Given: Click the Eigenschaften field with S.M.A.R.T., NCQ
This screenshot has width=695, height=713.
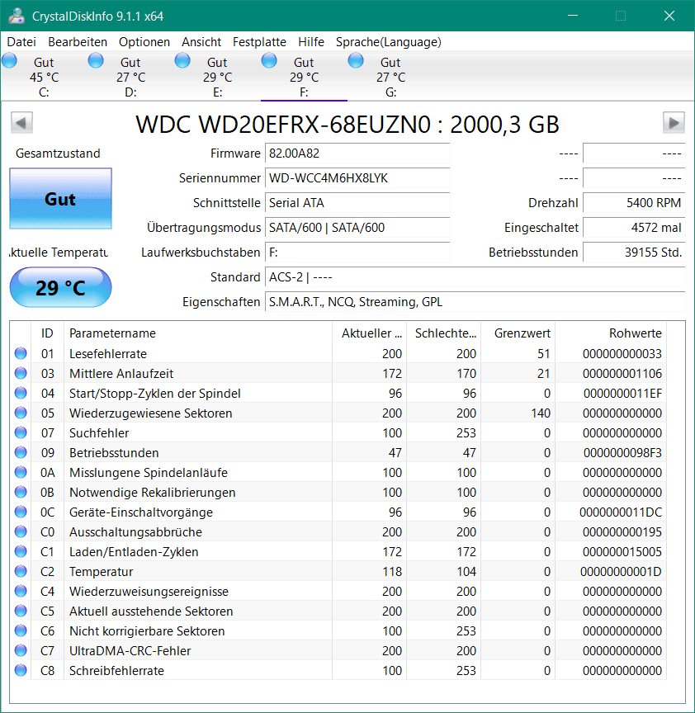Looking at the screenshot, I should tap(475, 301).
